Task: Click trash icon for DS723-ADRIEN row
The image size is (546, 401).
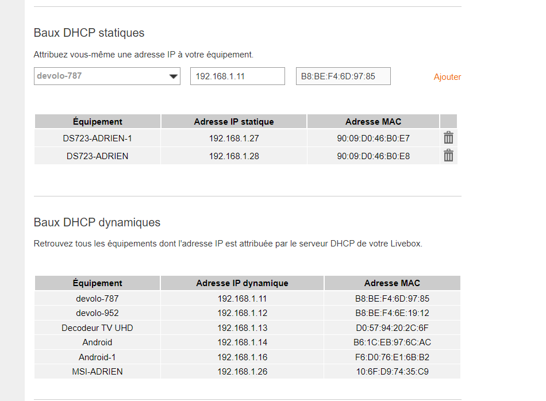Action: pyautogui.click(x=448, y=156)
